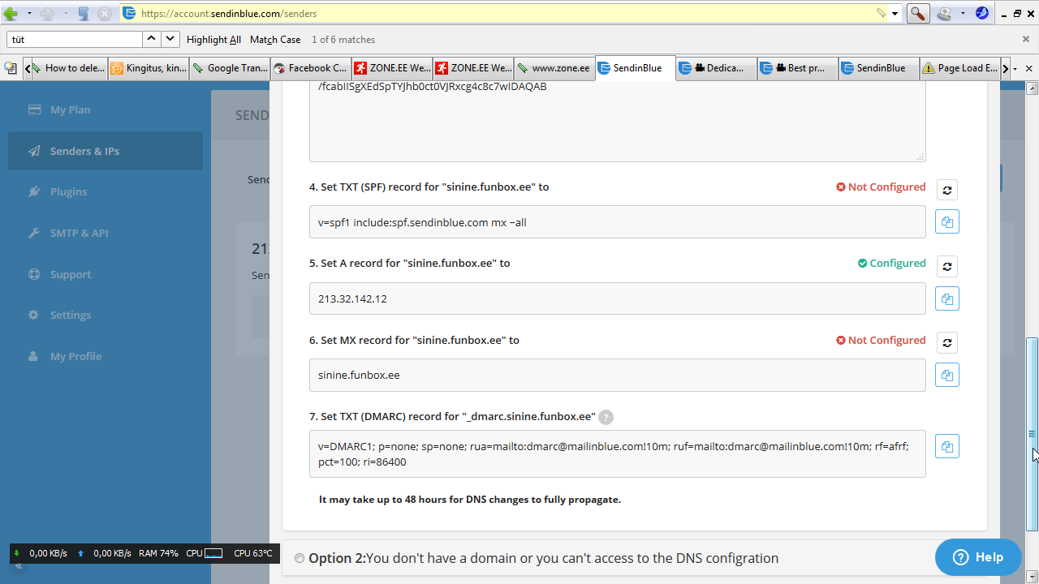Refresh the A record status

[947, 266]
